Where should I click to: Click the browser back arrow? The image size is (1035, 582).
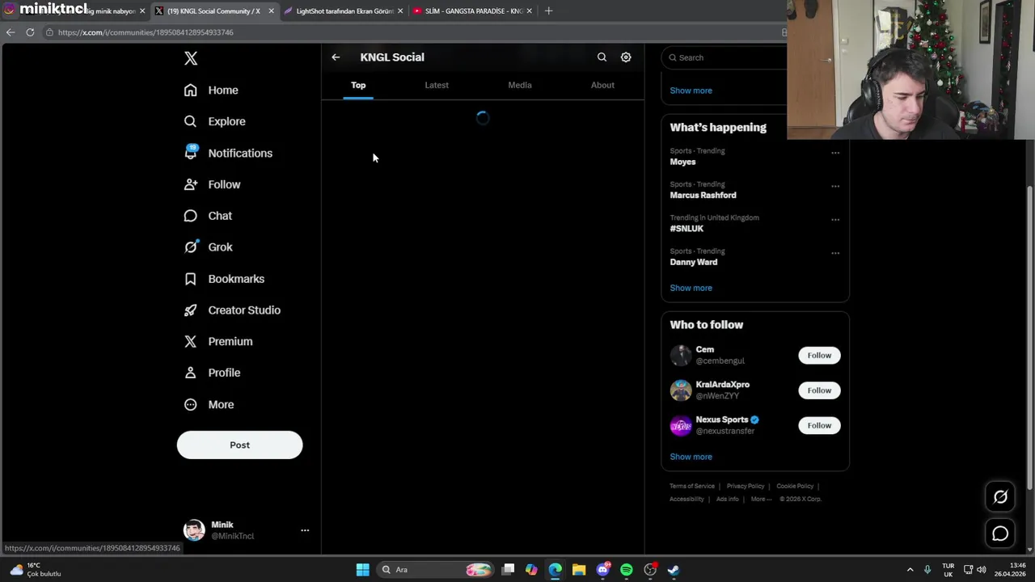10,32
